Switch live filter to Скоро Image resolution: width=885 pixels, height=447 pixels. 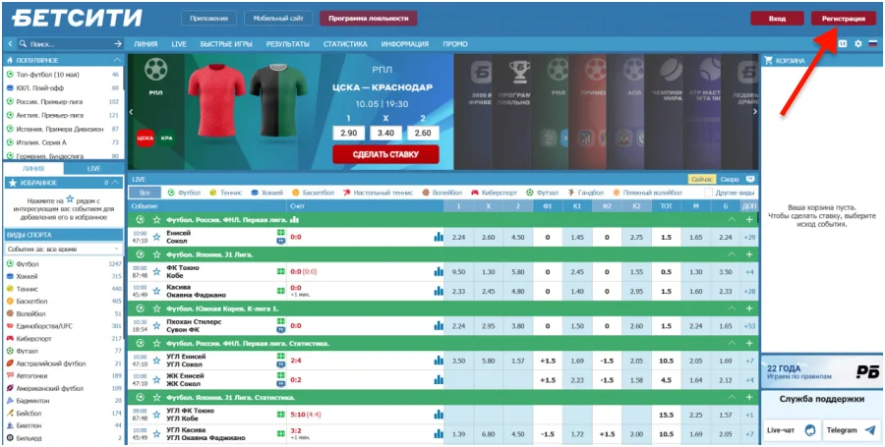tap(730, 179)
